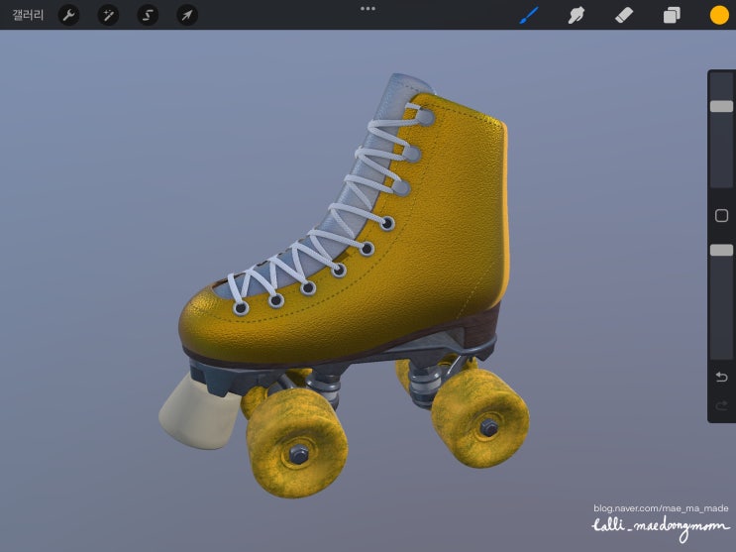The height and width of the screenshot is (552, 736).
Task: Click the brush size slider handle
Action: [x=721, y=106]
